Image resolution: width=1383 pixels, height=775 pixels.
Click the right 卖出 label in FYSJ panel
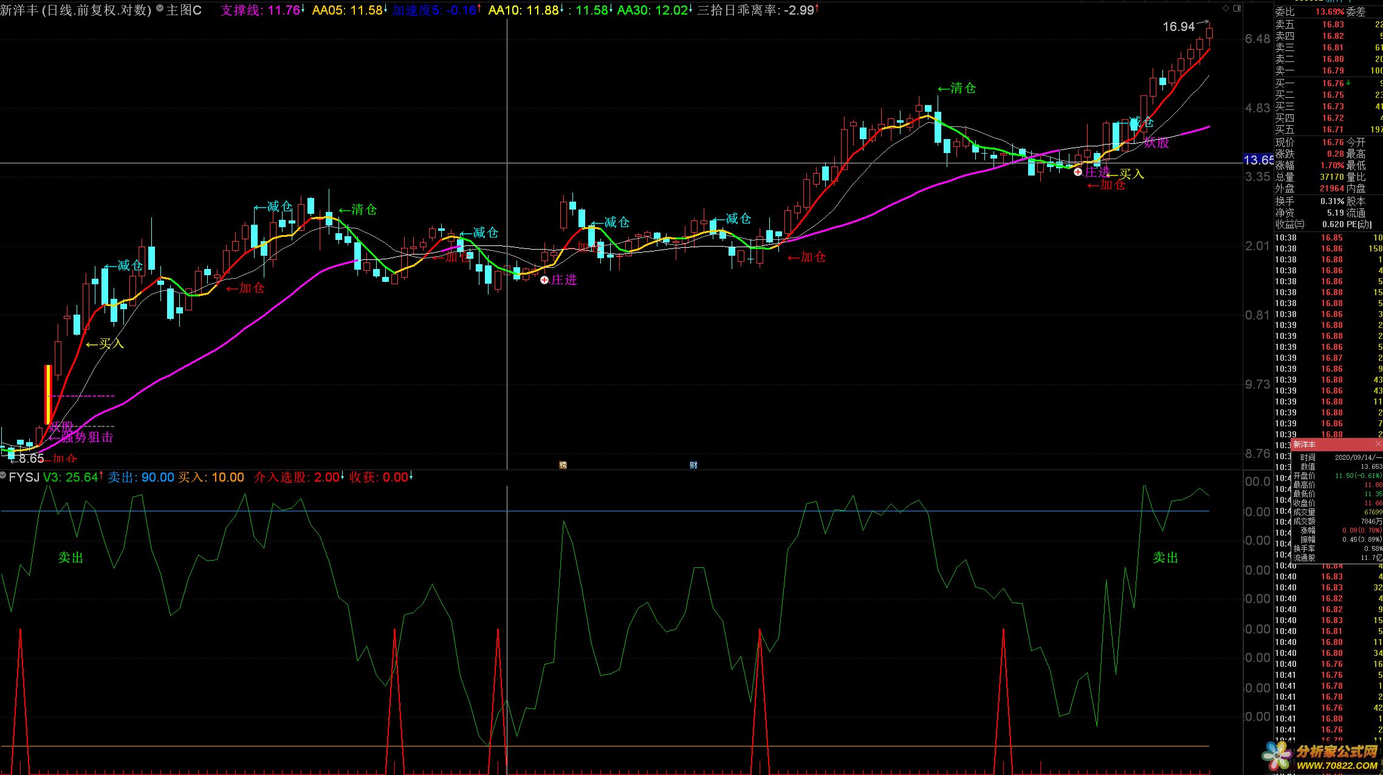tap(1165, 558)
